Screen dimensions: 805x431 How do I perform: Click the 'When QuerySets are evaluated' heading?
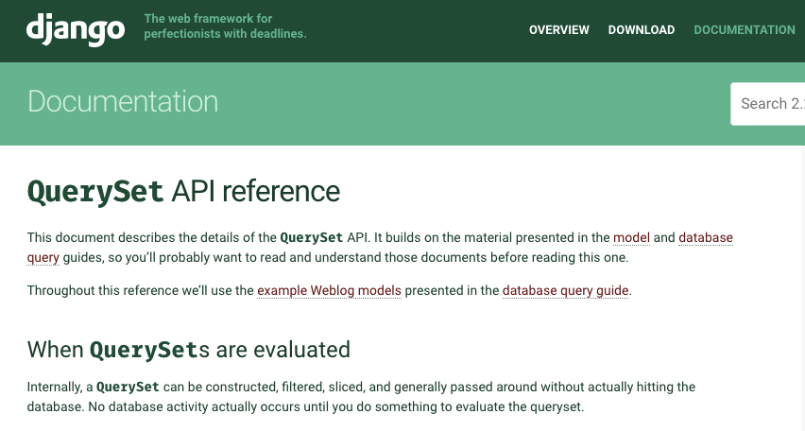pos(188,350)
